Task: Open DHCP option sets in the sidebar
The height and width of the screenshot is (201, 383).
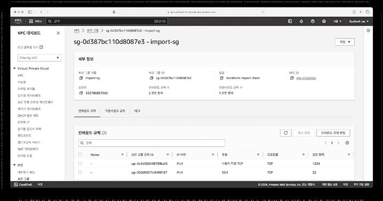Action: point(28,115)
